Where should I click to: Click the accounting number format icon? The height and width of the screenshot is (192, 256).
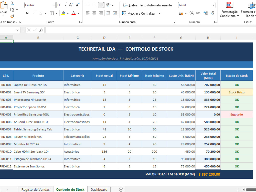[181, 13]
